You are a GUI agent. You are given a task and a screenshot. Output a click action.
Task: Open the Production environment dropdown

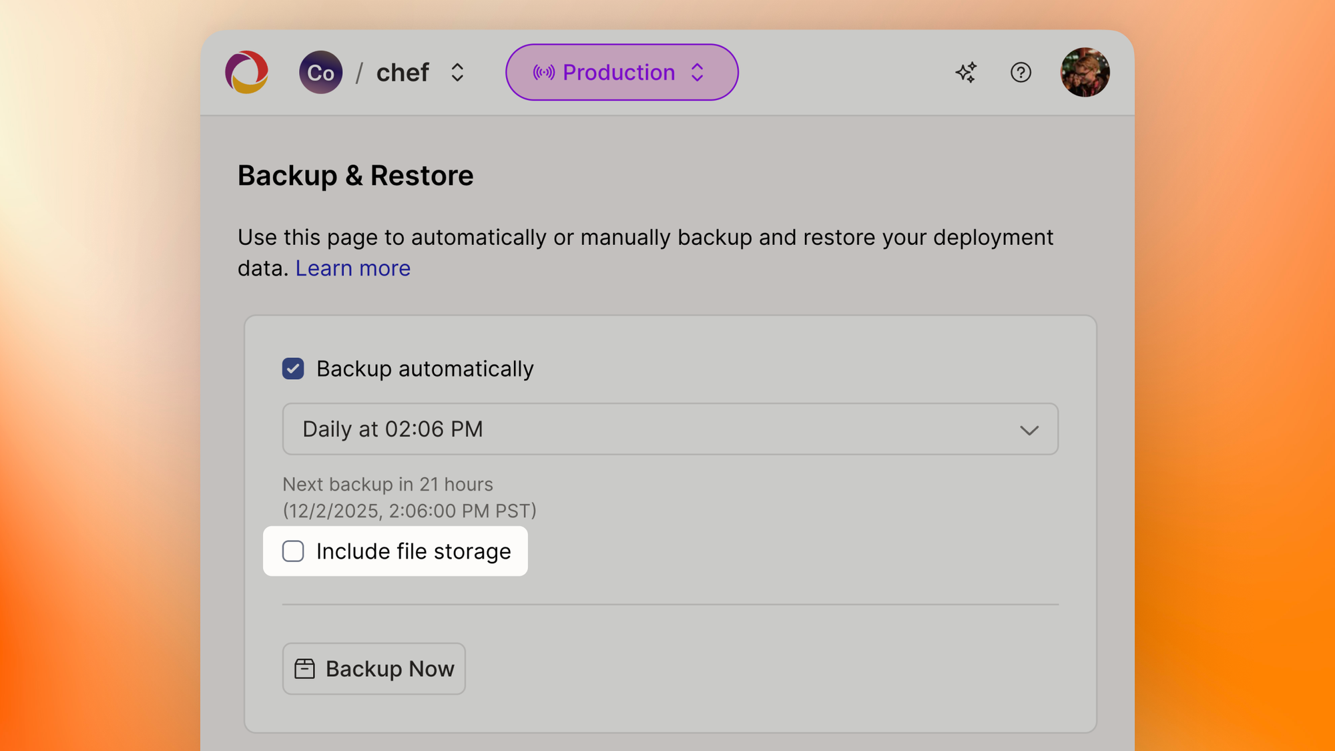point(621,72)
